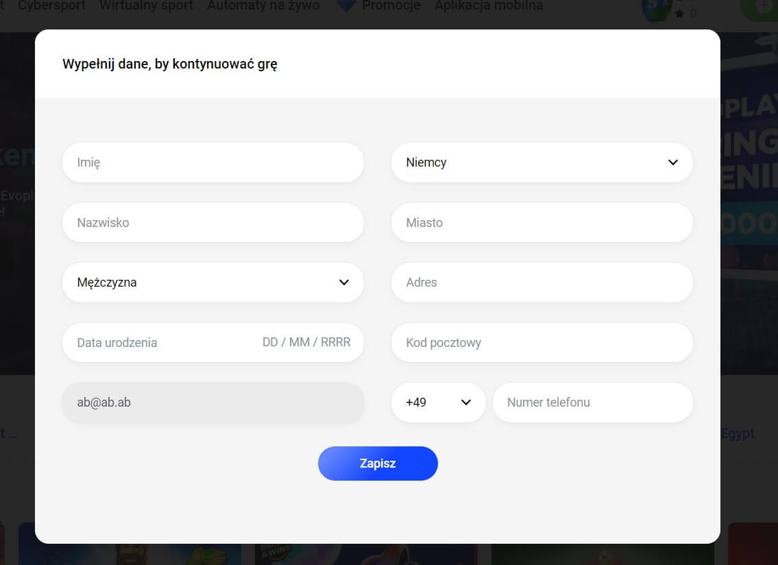Focus the Imię input field
Screen dimensions: 778x565
click(212, 163)
